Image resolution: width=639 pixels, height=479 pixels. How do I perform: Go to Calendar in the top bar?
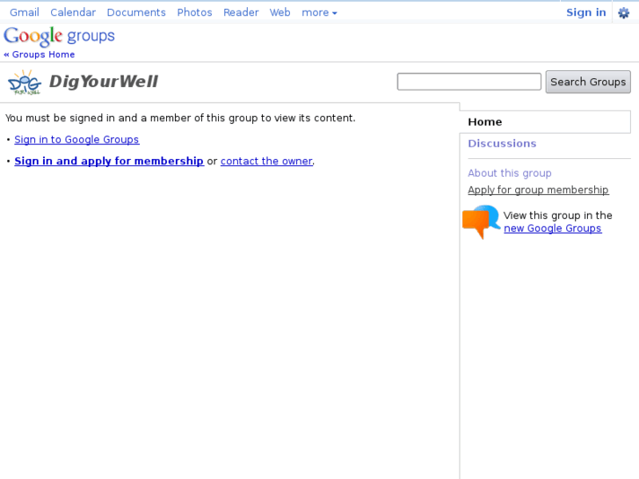(73, 12)
